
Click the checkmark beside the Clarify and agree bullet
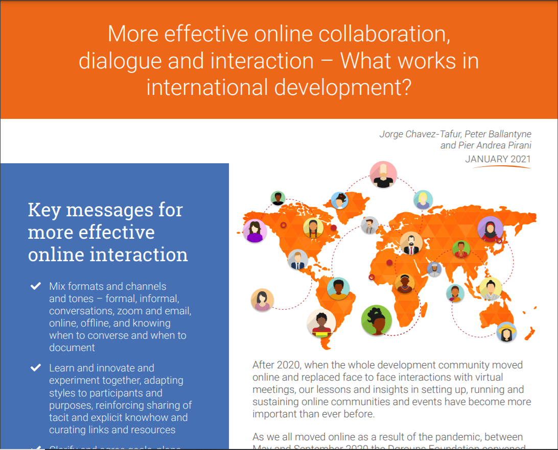[x=36, y=447]
